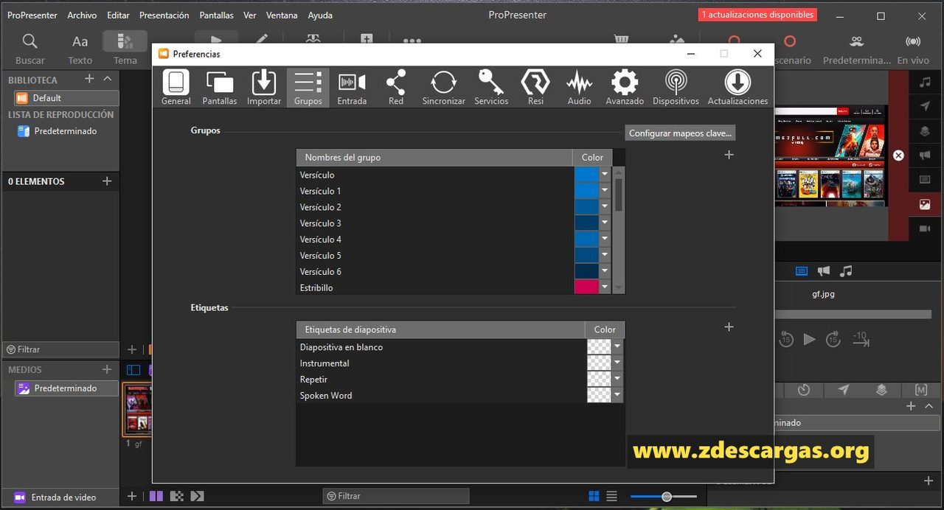Click the En vivo broadcast icon

click(x=913, y=49)
